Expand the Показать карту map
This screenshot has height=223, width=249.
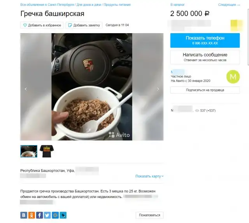(149, 176)
